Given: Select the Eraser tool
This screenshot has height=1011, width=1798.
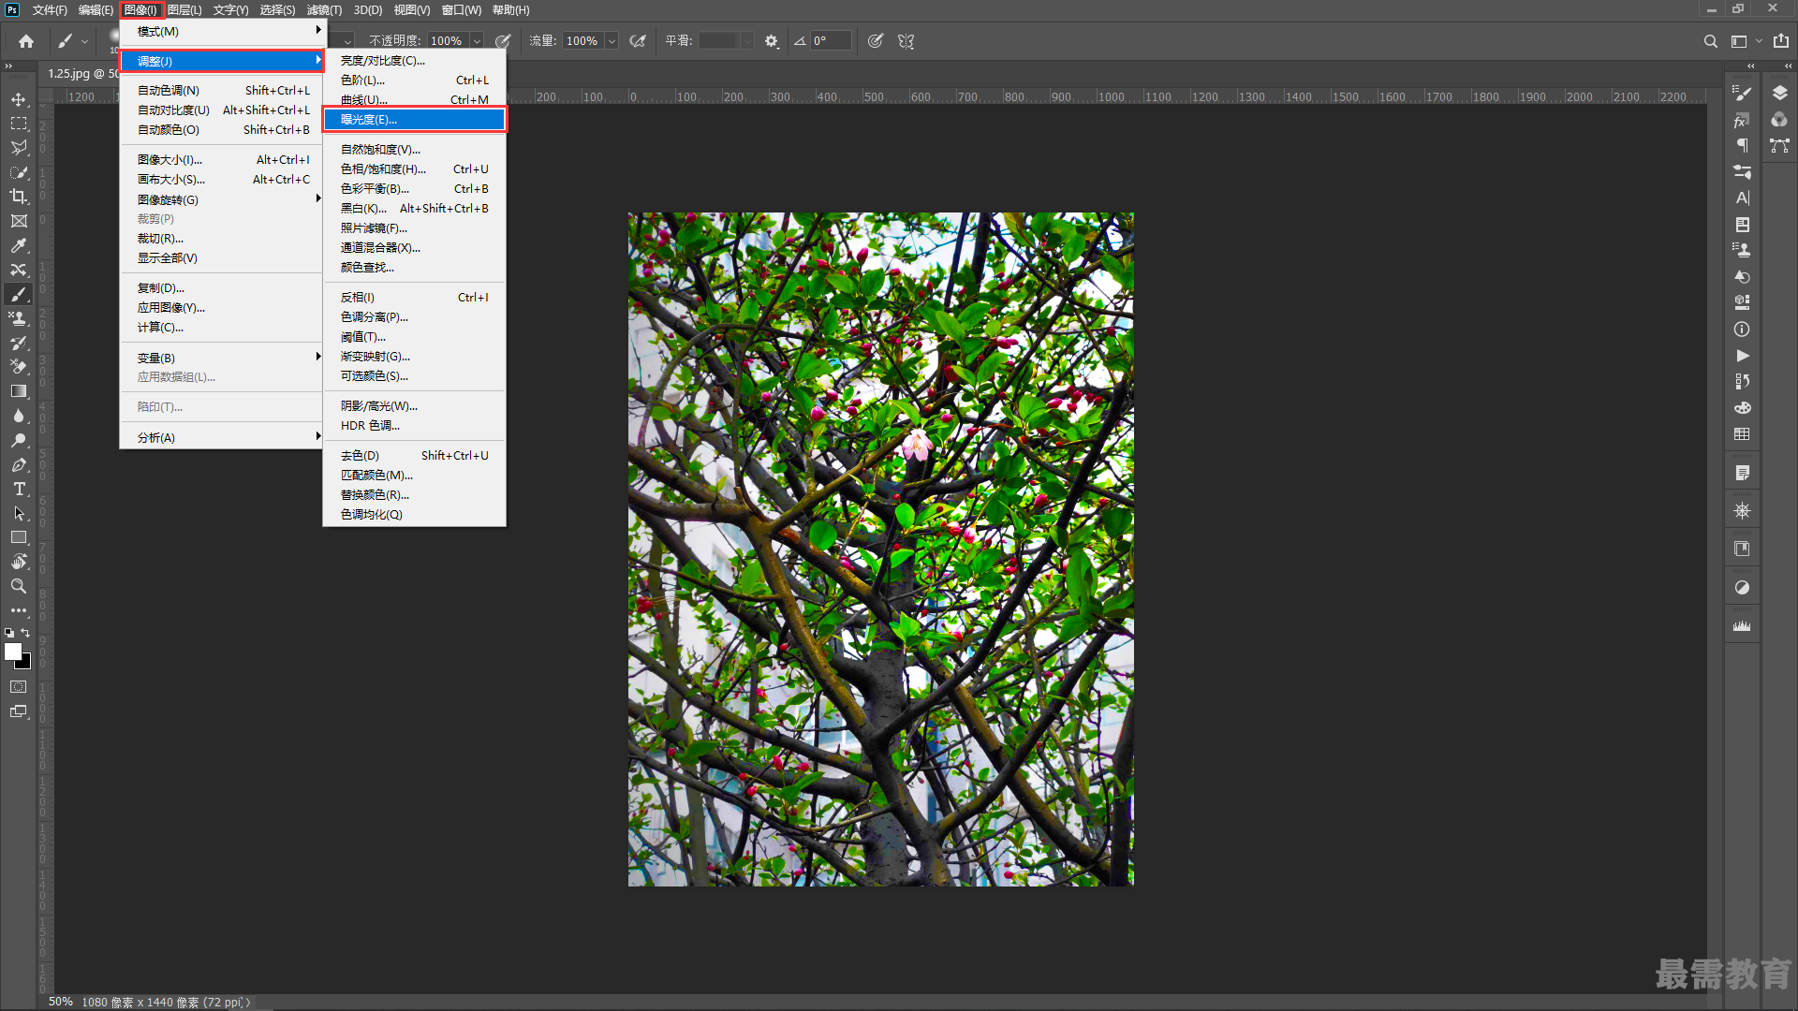Looking at the screenshot, I should [x=19, y=367].
